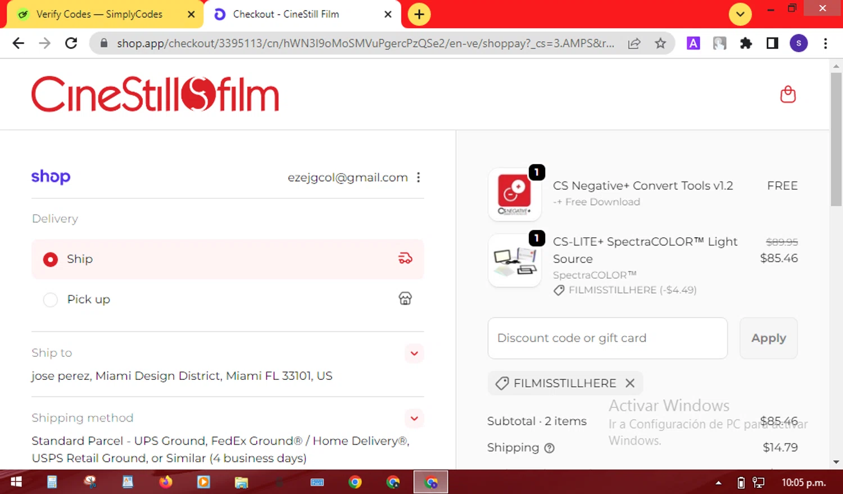843x494 pixels.
Task: Click the CineStill Film logo
Action: (x=155, y=94)
